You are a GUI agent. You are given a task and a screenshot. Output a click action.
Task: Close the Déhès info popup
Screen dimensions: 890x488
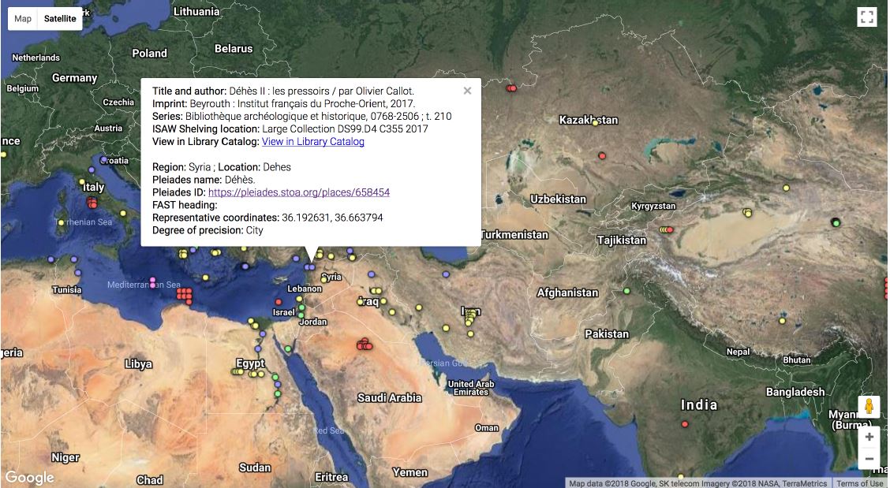467,91
